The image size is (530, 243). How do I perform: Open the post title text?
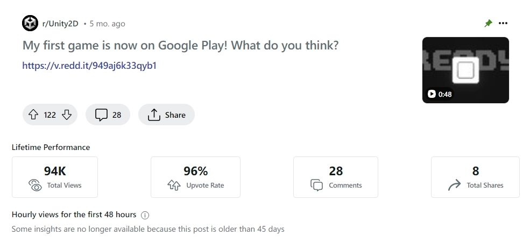coord(180,45)
